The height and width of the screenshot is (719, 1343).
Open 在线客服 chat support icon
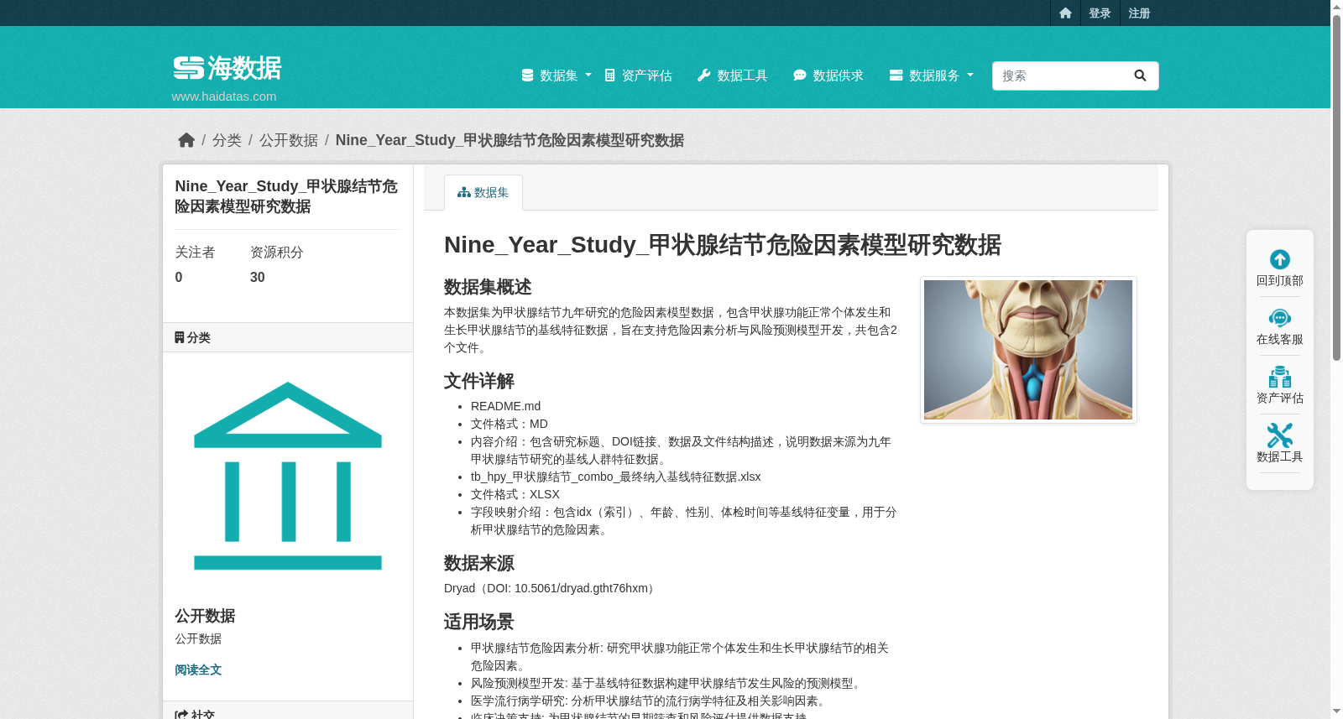(x=1280, y=318)
